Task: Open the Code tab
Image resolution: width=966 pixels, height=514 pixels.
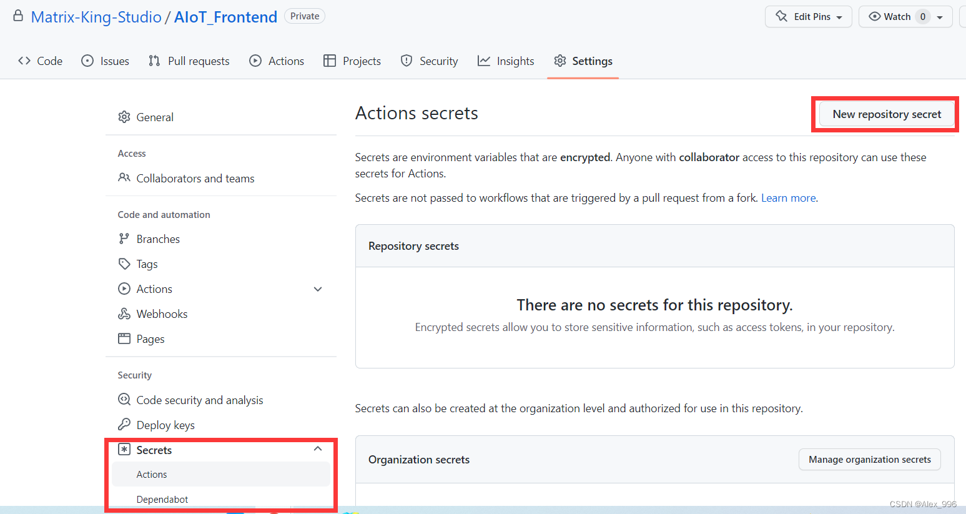Action: point(41,61)
